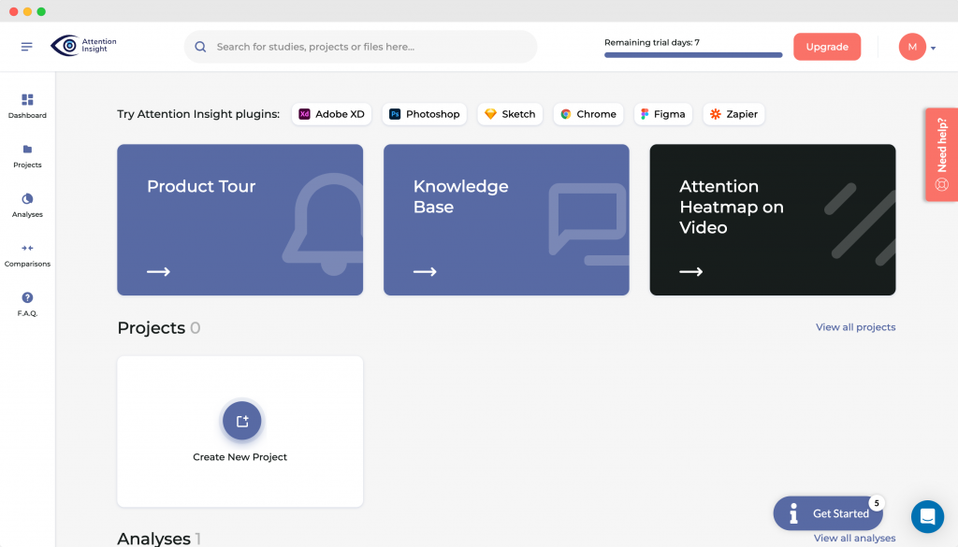This screenshot has height=547, width=958.
Task: Click the arrow on Product Tour card
Action: click(158, 272)
